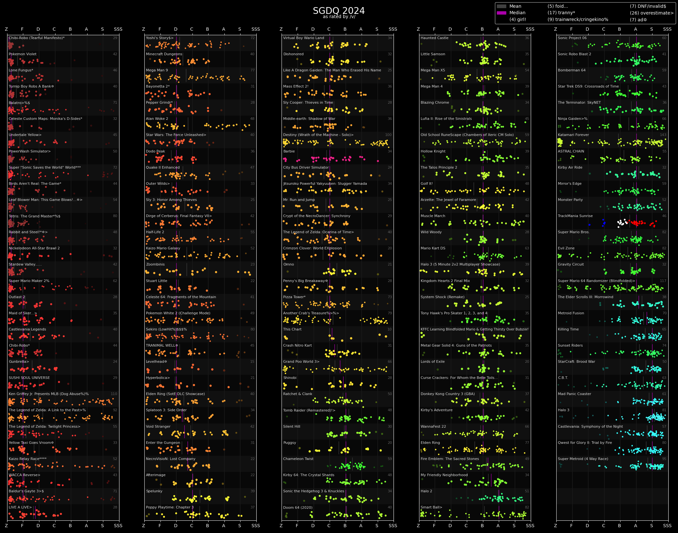Click the '(9) trainwreck/cringekino%' legend entry
This screenshot has height=533, width=678.
[x=578, y=19]
